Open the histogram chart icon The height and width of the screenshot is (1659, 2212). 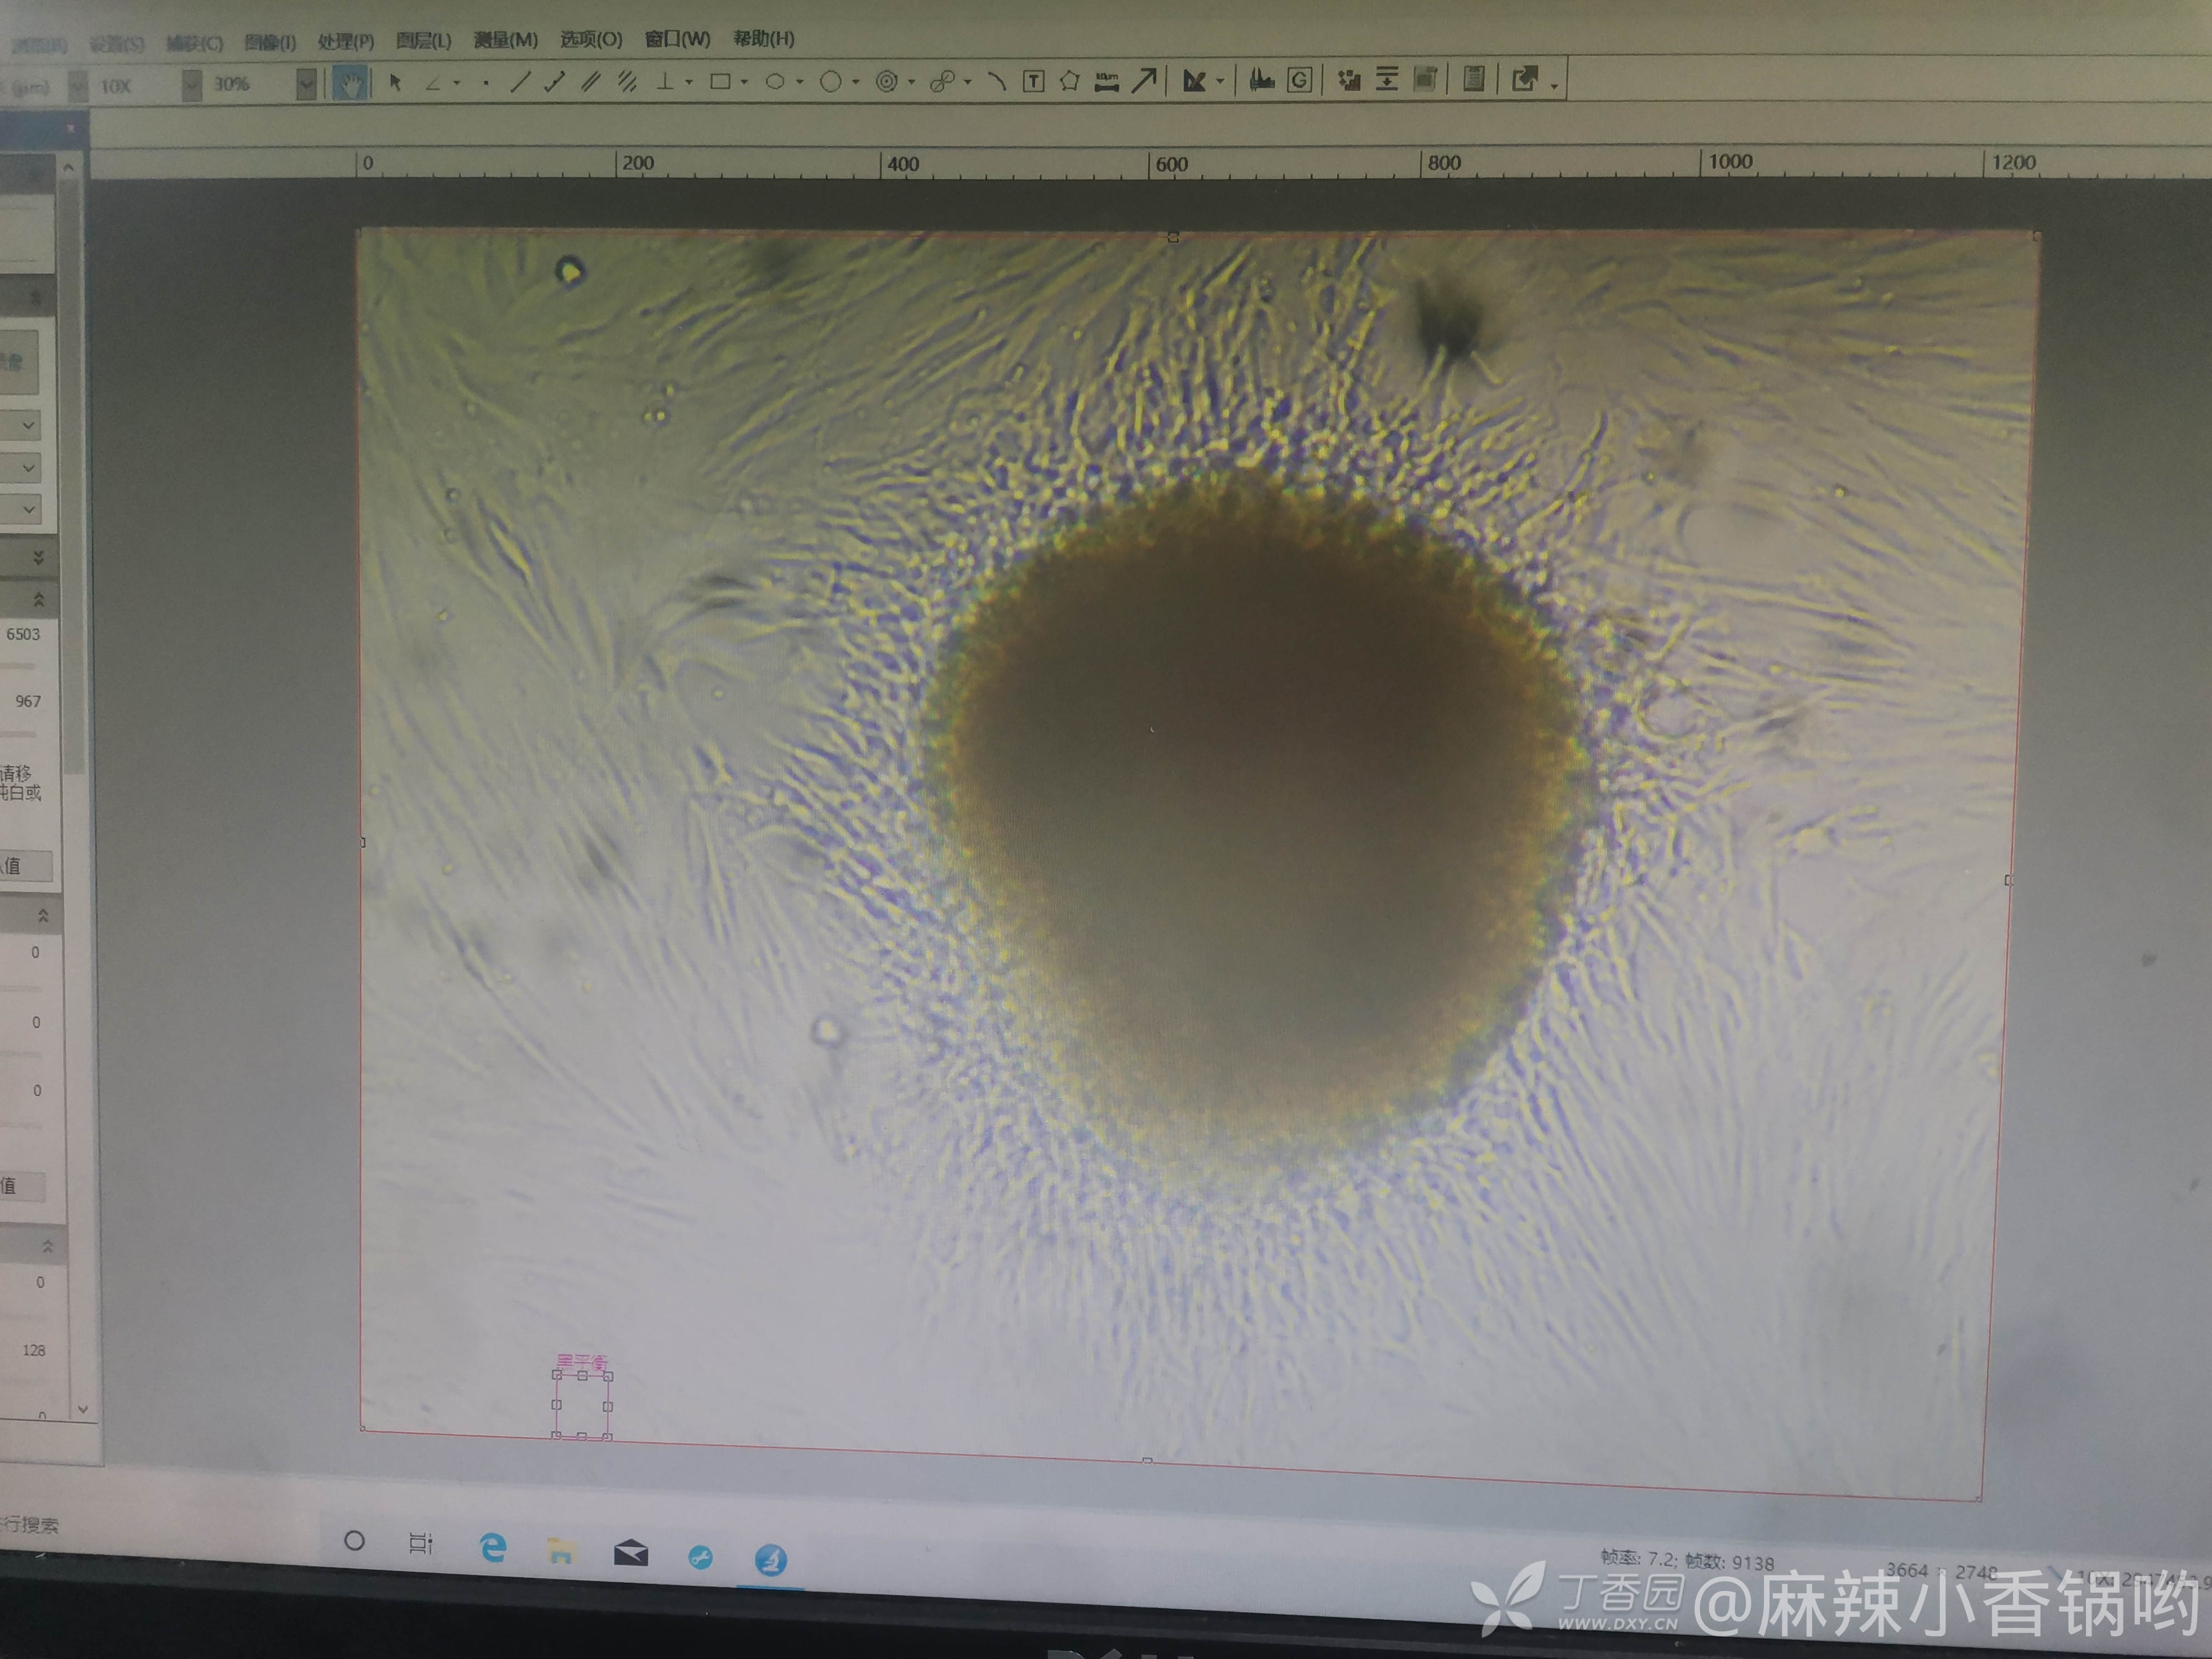1262,79
